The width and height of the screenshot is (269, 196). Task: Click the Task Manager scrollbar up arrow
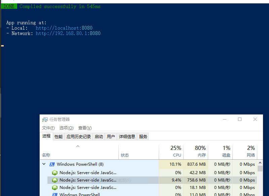pos(260,163)
